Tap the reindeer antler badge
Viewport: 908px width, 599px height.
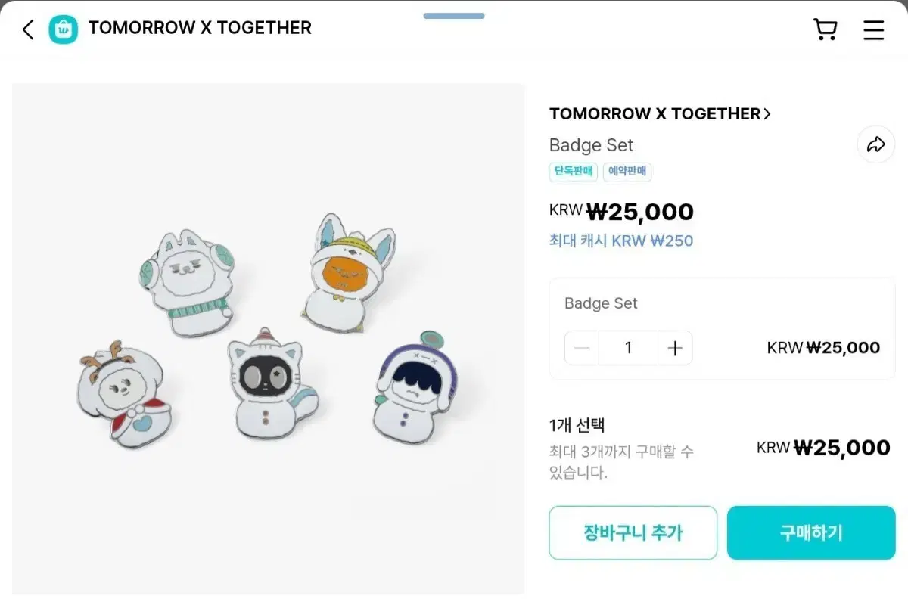(124, 392)
